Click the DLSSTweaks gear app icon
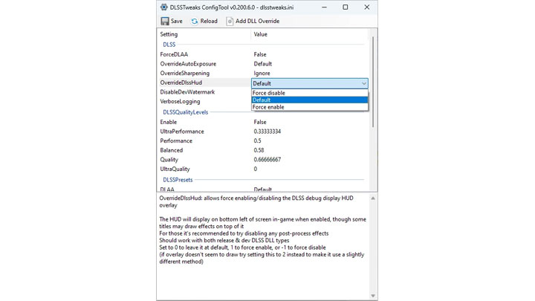535x301 pixels. 164,7
